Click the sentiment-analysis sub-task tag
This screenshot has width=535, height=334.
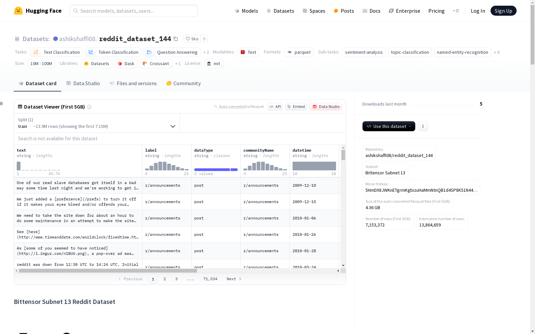click(x=364, y=52)
